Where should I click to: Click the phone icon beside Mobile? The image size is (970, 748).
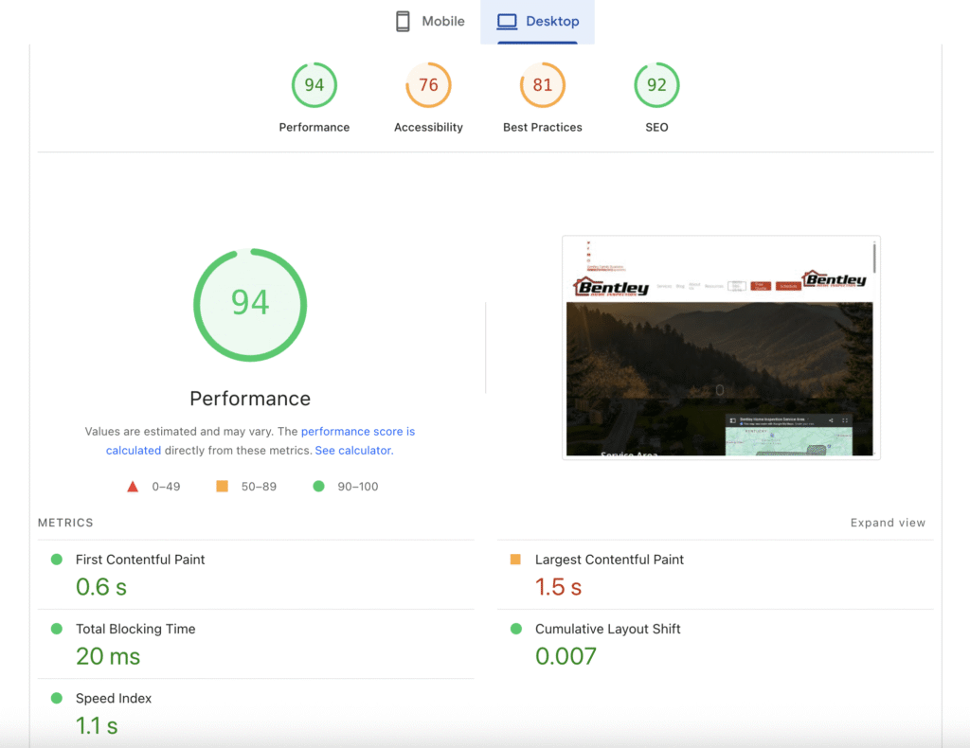tap(403, 21)
